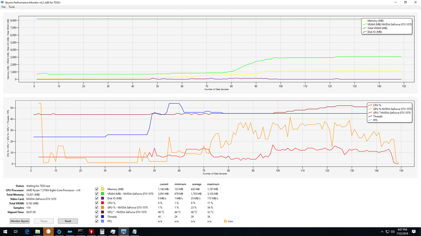Click the maximum Memory value 1,197 MB
Viewport: 421px width, 236px height.
tap(212, 189)
